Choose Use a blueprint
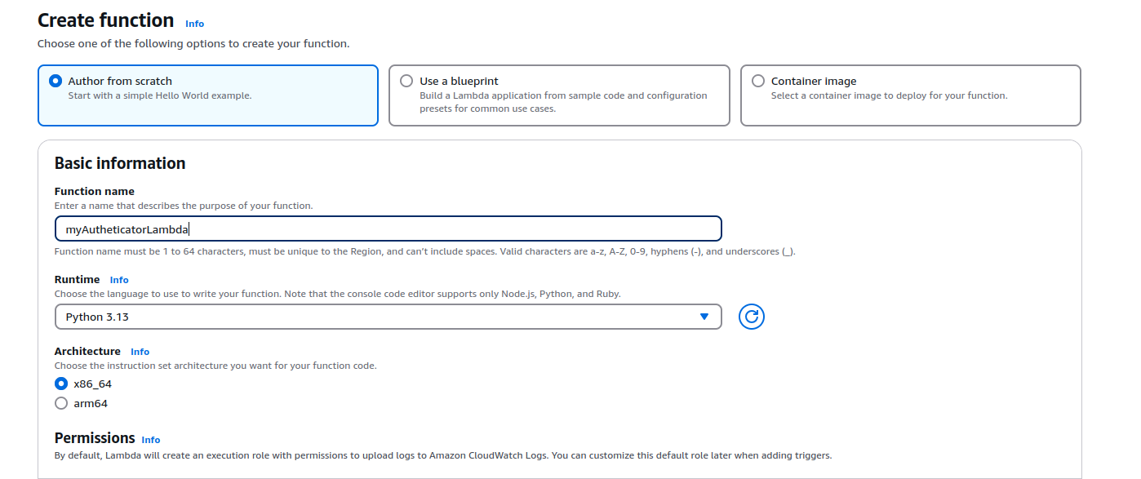 [406, 80]
